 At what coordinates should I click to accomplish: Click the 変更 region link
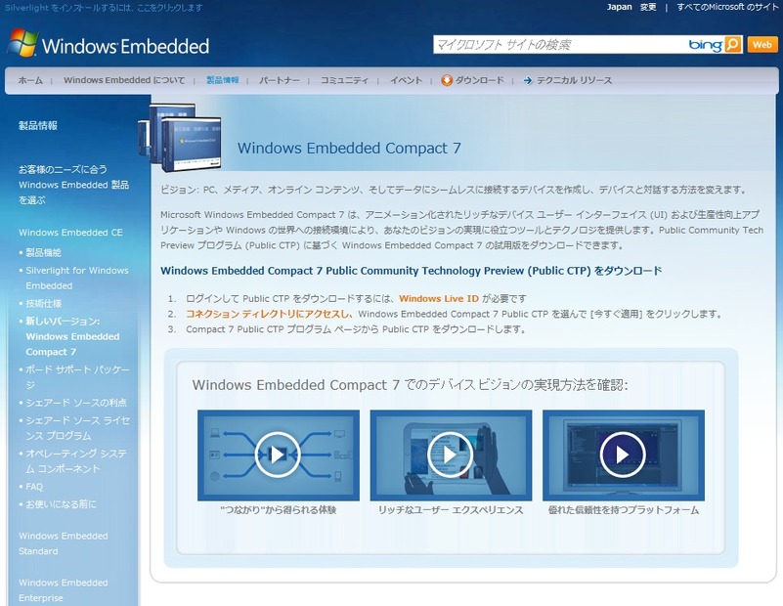pos(648,7)
